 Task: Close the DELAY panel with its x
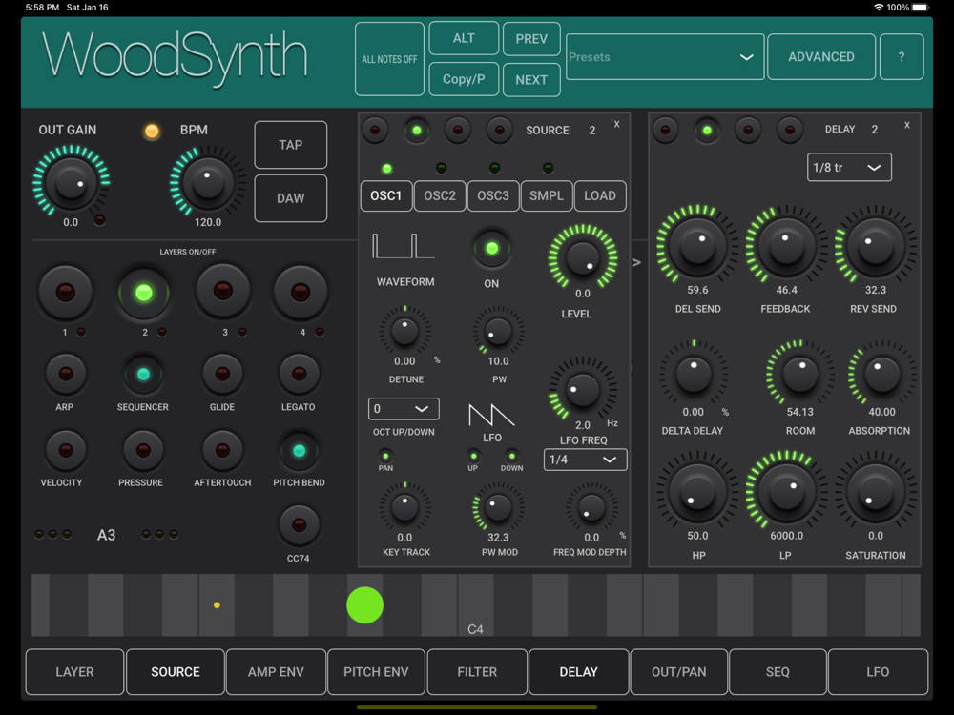pyautogui.click(x=907, y=125)
